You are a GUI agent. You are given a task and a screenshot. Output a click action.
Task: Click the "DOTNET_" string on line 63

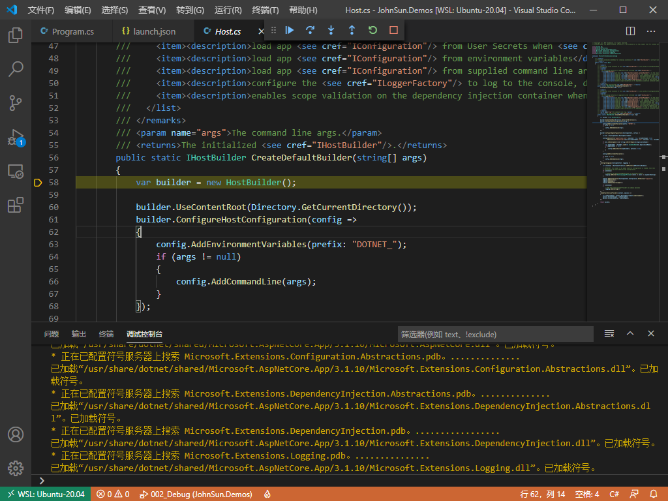[x=376, y=244]
